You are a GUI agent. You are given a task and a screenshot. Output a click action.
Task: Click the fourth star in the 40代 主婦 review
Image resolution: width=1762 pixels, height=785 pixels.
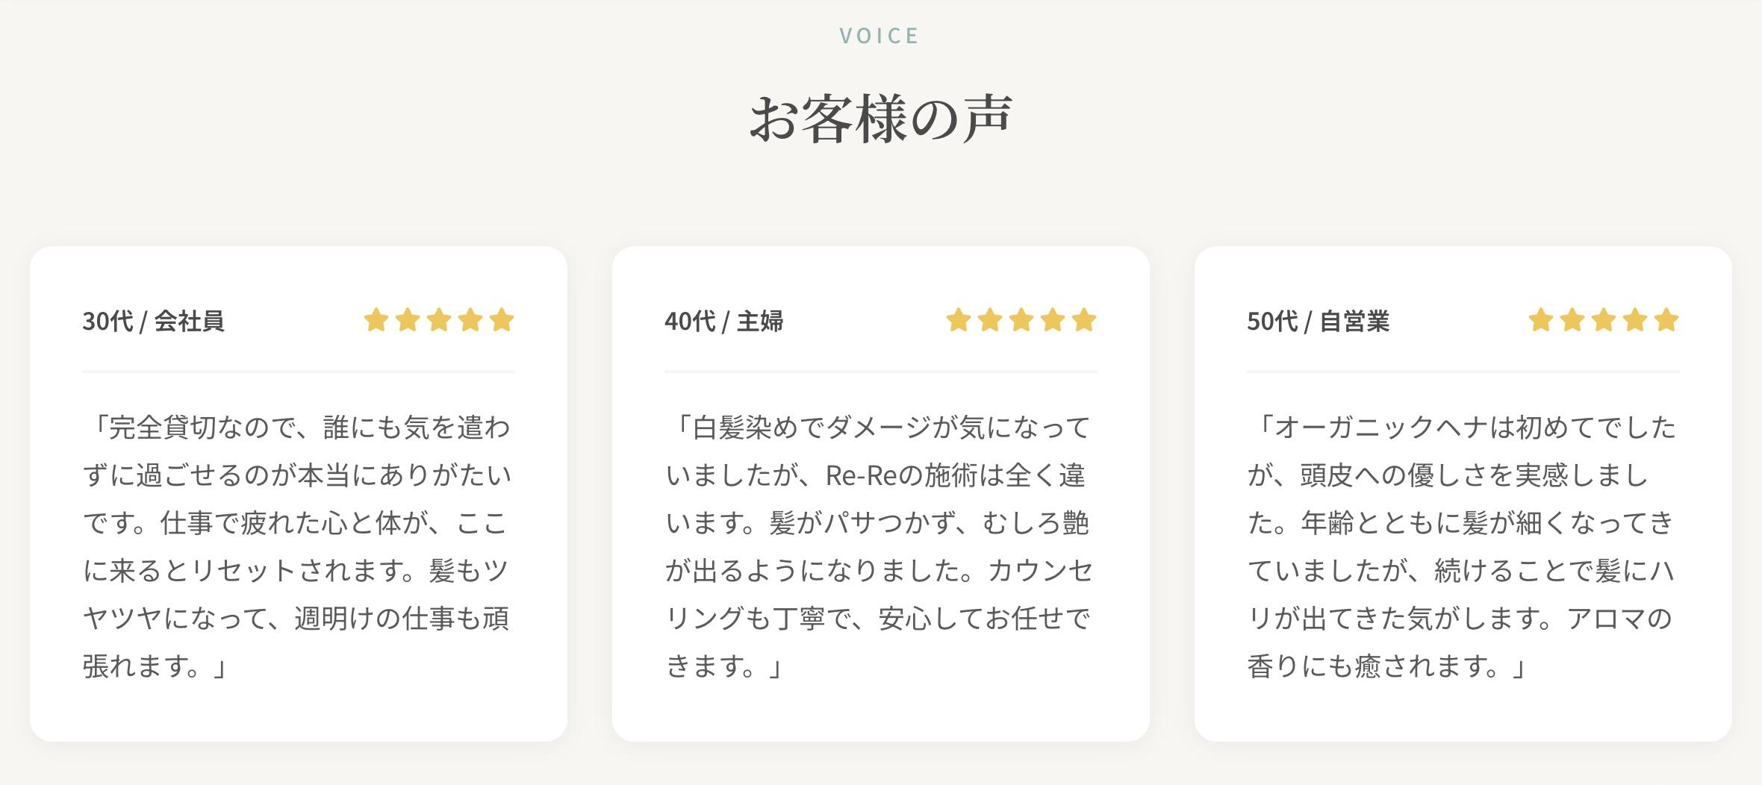1053,321
